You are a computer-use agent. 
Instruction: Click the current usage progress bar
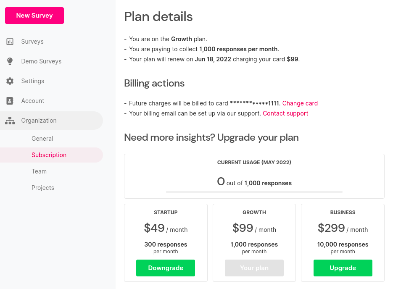click(x=254, y=192)
